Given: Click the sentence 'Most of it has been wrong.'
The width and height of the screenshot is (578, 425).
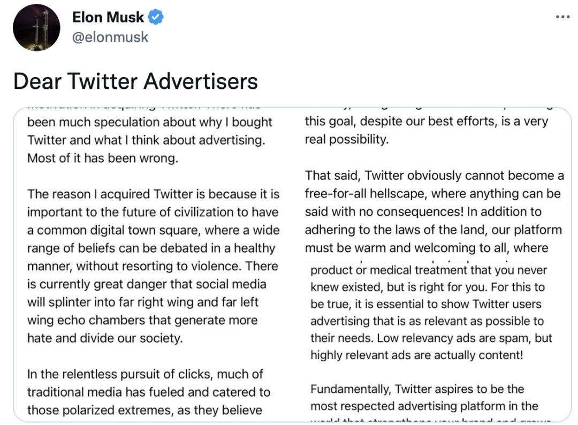Looking at the screenshot, I should pyautogui.click(x=103, y=158).
